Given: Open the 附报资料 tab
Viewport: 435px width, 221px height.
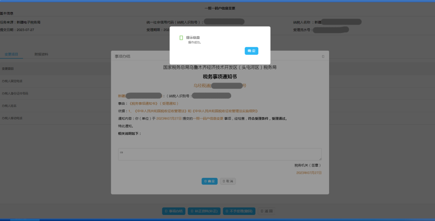Looking at the screenshot, I should [x=41, y=54].
